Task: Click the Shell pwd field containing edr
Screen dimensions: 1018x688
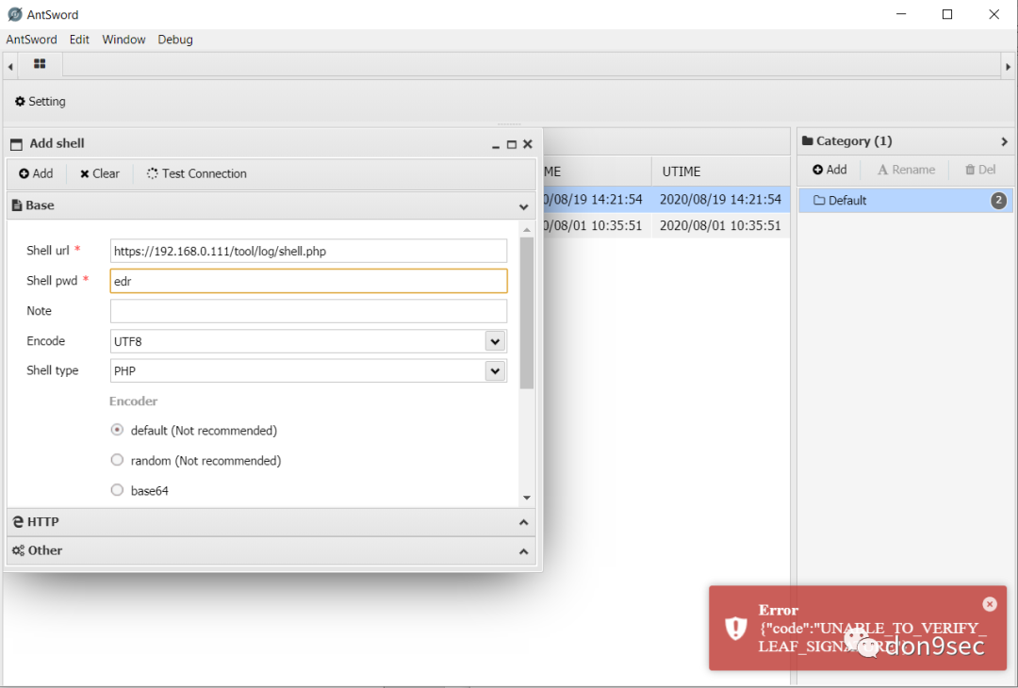Action: tap(308, 281)
